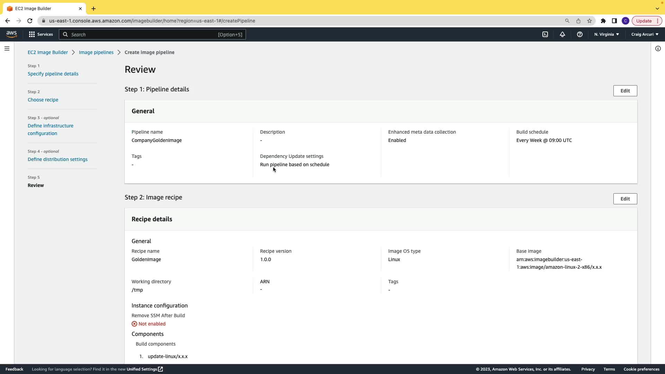Open the info panel icon
665x374 pixels.
click(x=658, y=48)
